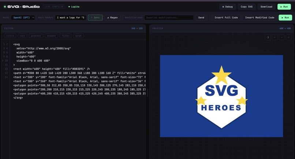The image size is (295, 159).
Task: Toggle the preview background contrast icon
Action: coord(268,37)
